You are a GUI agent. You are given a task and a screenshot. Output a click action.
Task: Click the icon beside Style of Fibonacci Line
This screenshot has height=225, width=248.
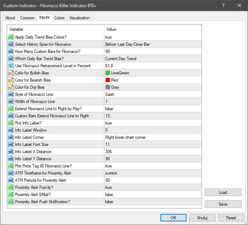[11, 95]
